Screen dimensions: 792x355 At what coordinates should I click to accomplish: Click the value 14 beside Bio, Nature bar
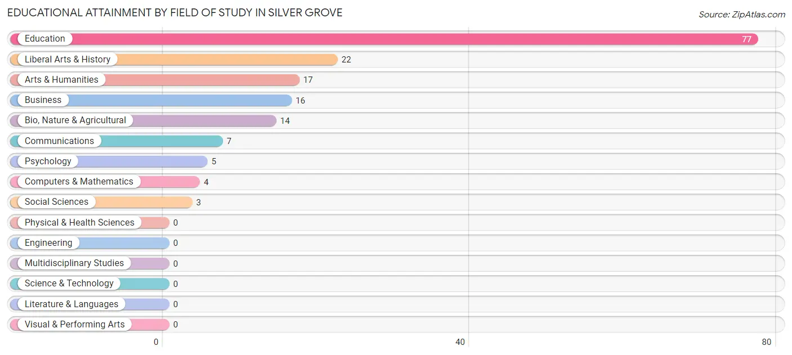(285, 121)
